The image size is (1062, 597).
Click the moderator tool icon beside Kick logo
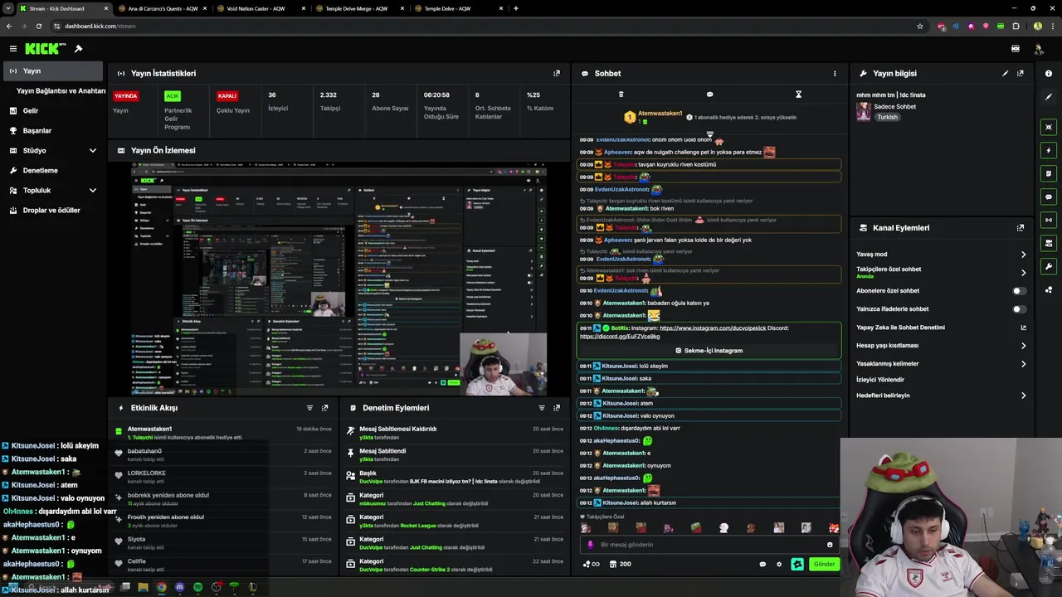tap(78, 49)
